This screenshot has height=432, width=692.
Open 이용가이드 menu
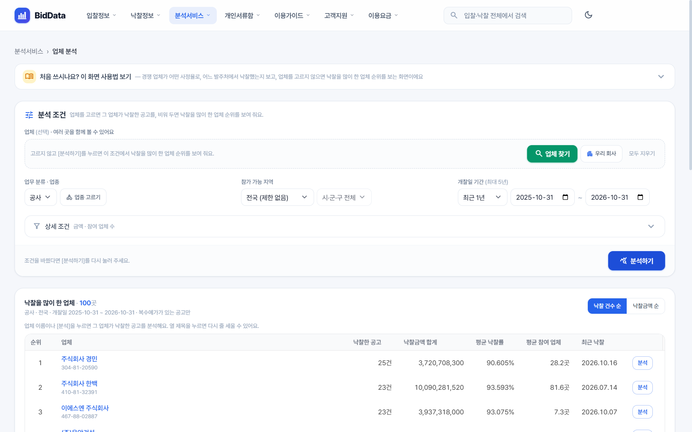pos(292,15)
